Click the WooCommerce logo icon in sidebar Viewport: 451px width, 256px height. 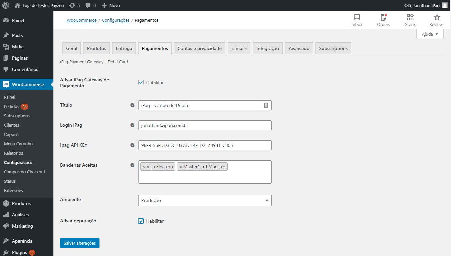[6, 84]
